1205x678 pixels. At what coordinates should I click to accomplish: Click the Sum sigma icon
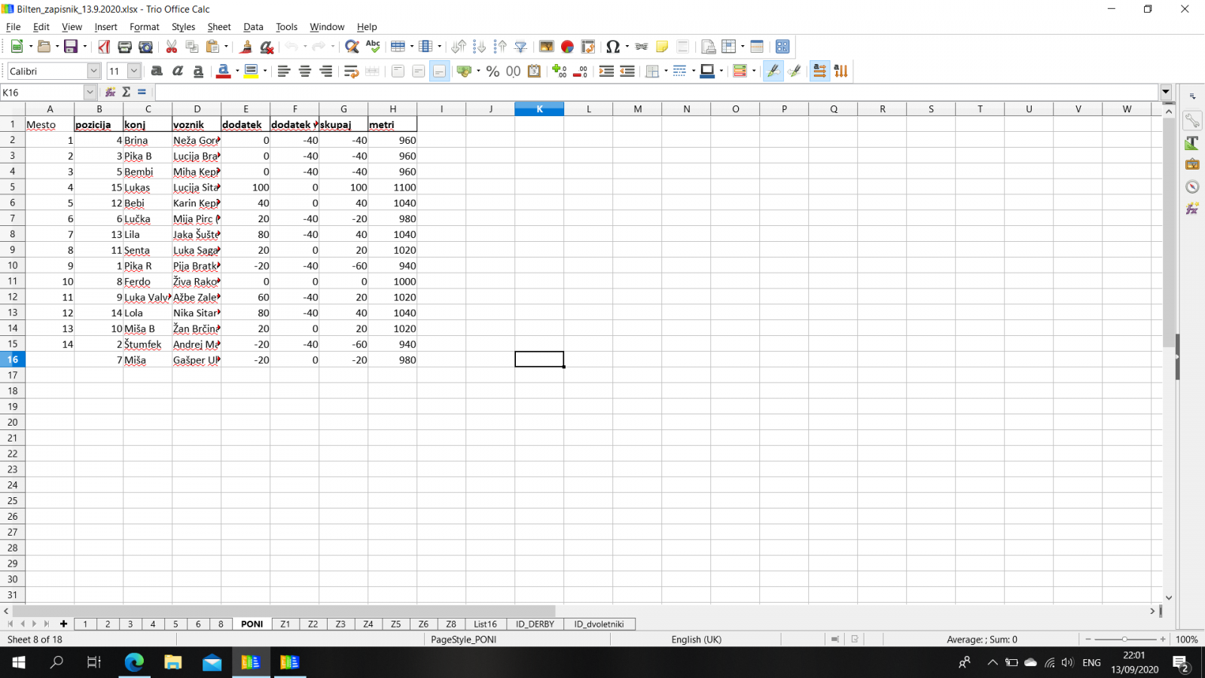tap(126, 92)
